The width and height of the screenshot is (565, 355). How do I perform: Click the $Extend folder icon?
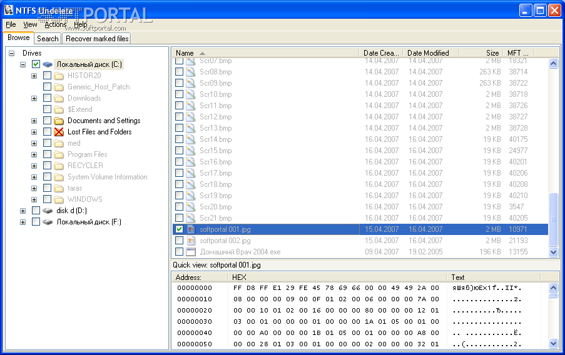(59, 109)
